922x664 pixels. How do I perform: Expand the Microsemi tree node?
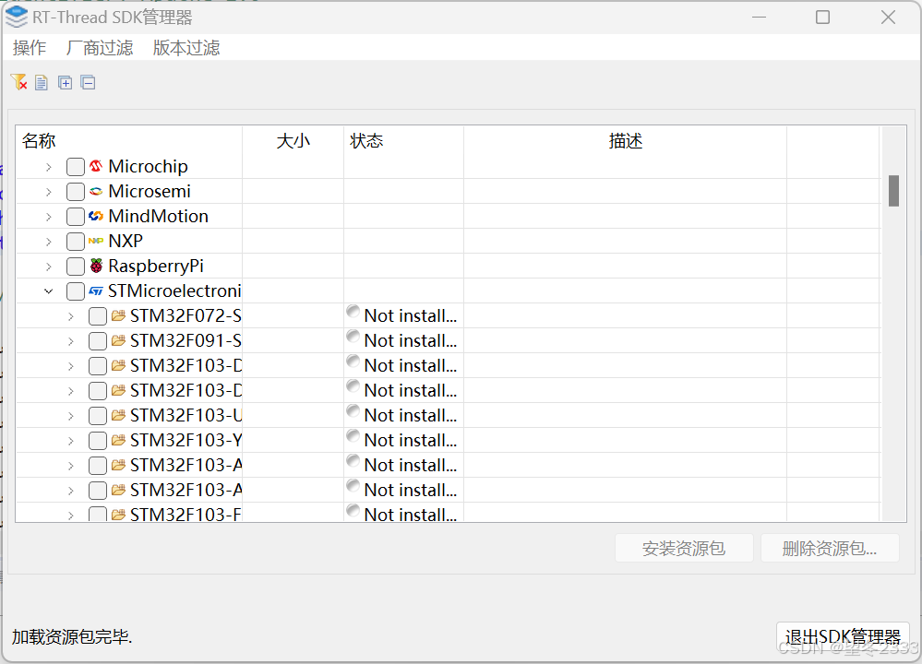pos(49,192)
